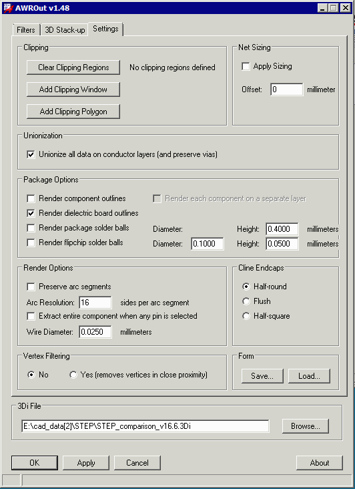
Task: Enable Render flipchip solder balls
Action: [31, 242]
